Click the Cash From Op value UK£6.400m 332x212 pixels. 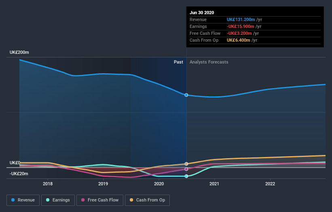[239, 40]
